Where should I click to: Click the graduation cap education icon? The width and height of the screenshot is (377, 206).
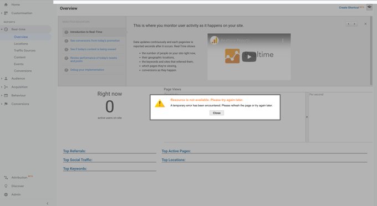pos(369,7)
